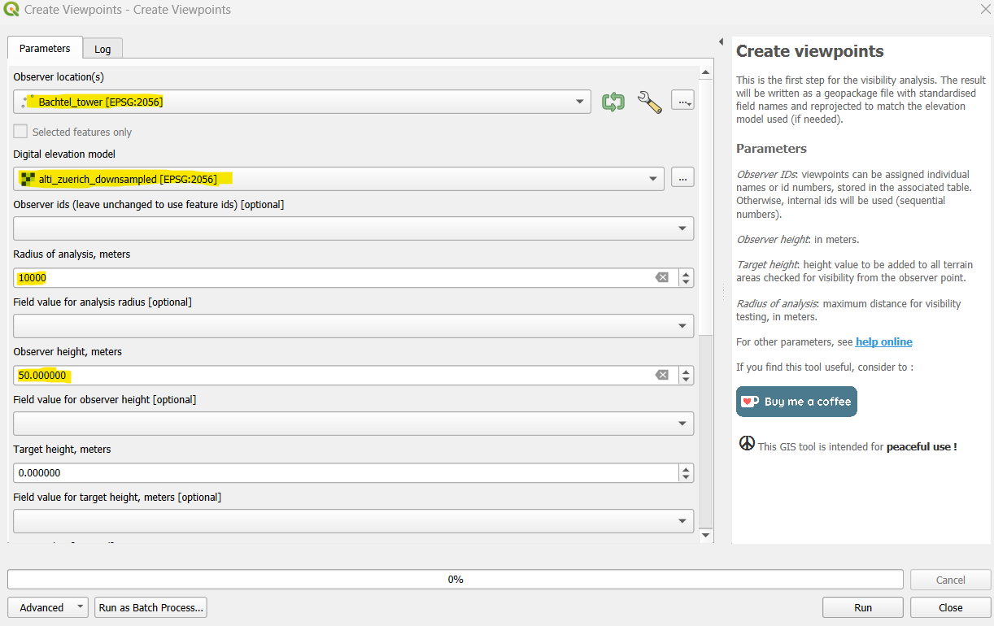
Task: Click the coffee cup icon on the button
Action: click(750, 401)
